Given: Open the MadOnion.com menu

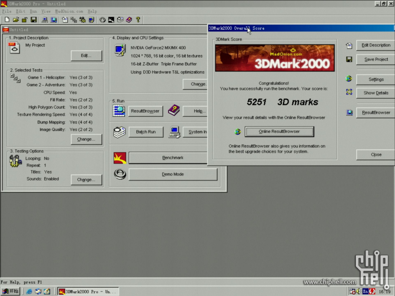Looking at the screenshot, I should pyautogui.click(x=69, y=11).
